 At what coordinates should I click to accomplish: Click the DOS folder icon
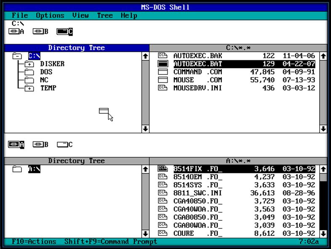[29, 72]
